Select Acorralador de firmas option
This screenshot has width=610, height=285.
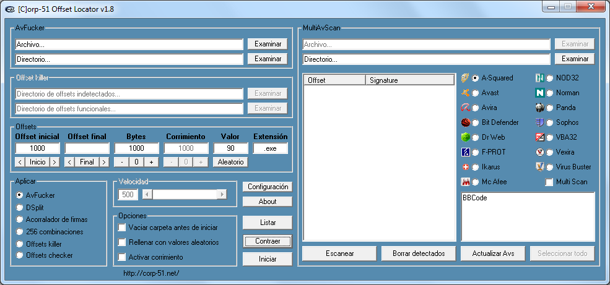tap(19, 219)
